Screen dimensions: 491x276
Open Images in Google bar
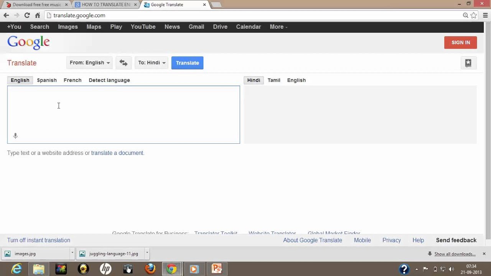(x=68, y=27)
